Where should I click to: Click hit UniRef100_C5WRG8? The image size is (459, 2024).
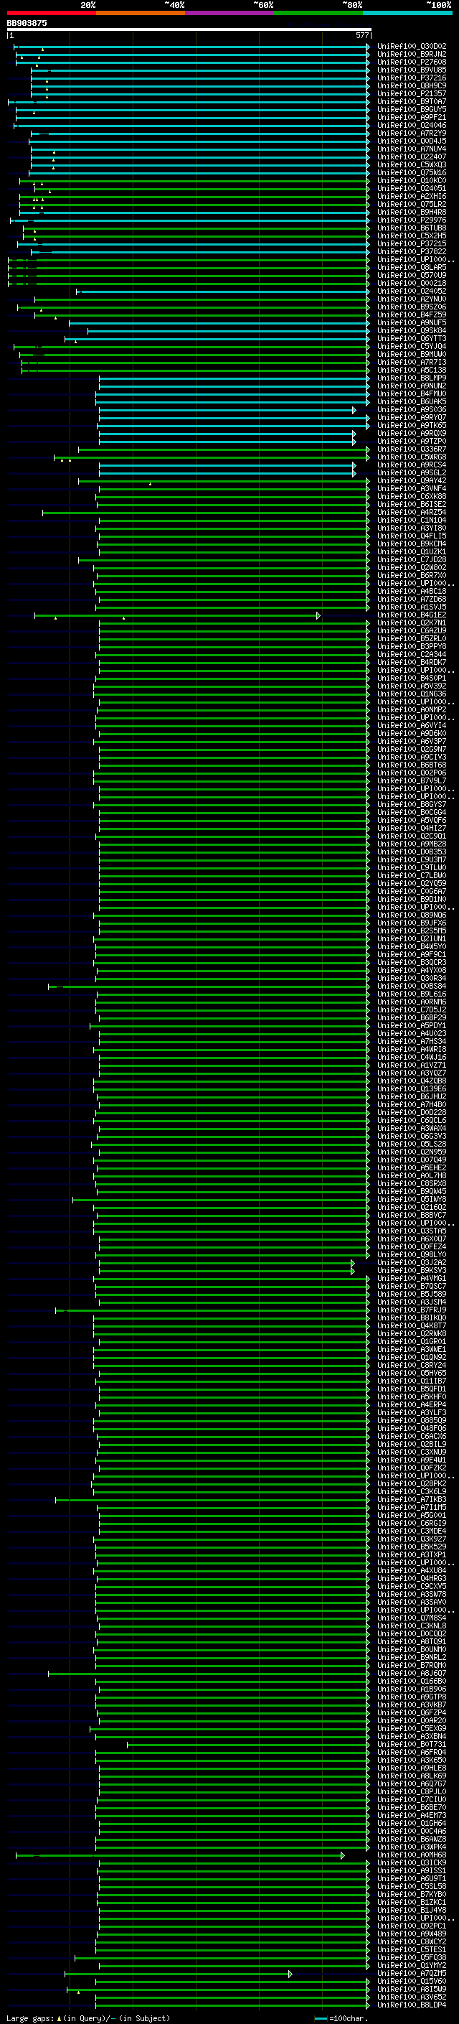(x=411, y=457)
